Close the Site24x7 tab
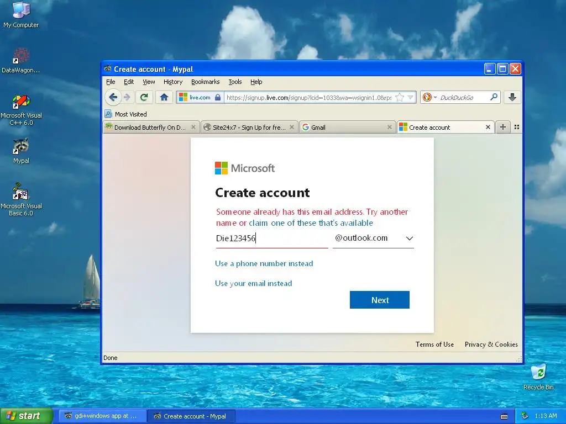This screenshot has height=424, width=566. [292, 127]
